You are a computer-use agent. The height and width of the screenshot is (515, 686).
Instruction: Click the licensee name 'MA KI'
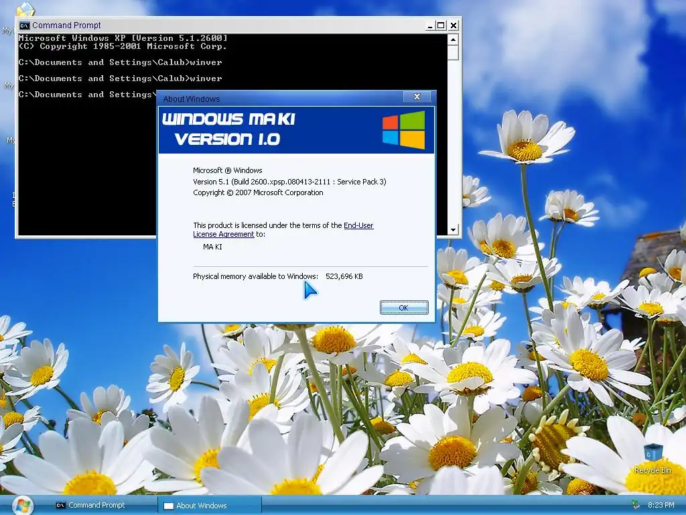point(212,247)
